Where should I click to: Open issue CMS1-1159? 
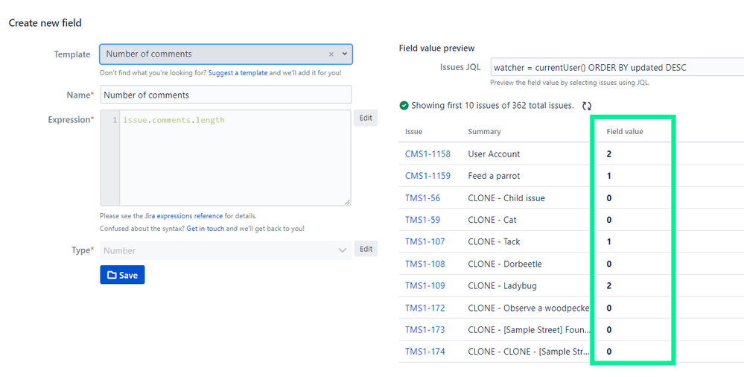427,176
